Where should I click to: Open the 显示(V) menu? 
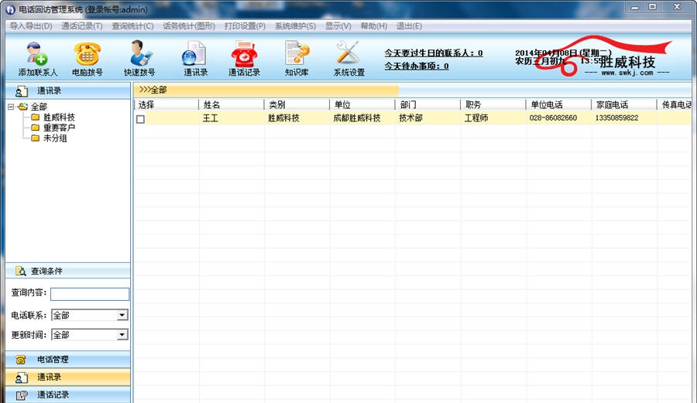(338, 26)
